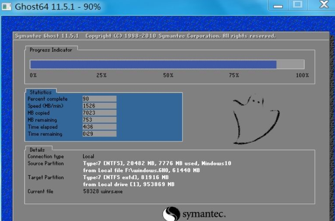Screen dimensions: 335x221
Task: Click the source 'Type:7 [NTFS], 20482 MB' line
Action: point(157,164)
